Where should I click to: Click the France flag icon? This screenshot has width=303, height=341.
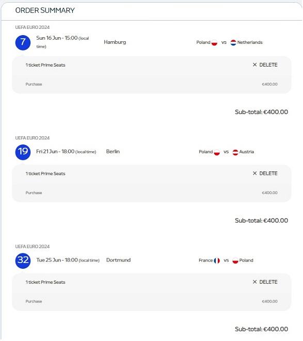pos(217,261)
